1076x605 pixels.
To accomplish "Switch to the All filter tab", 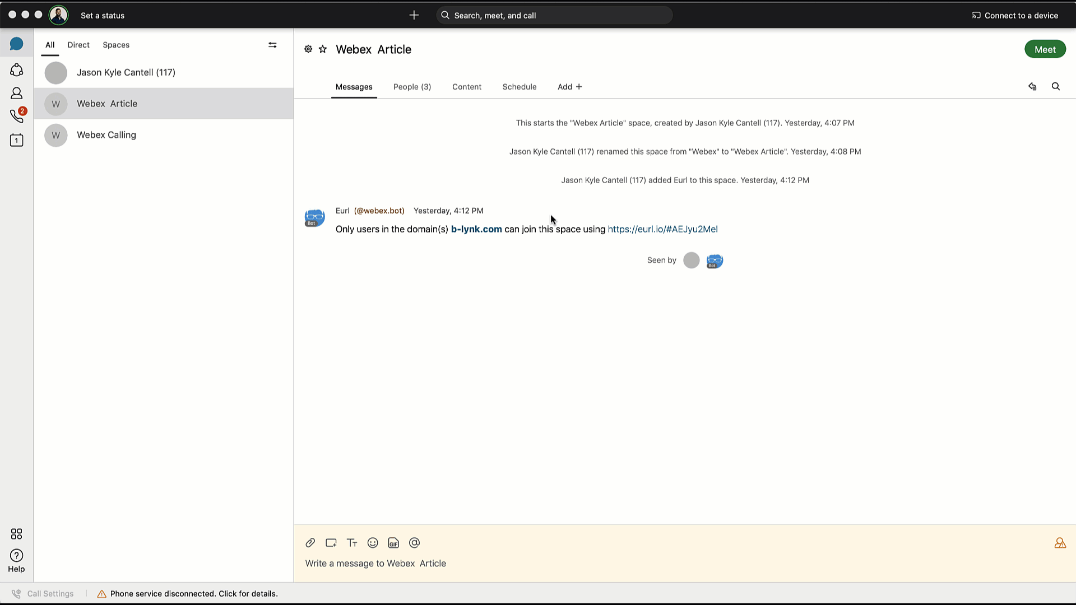I will (x=50, y=45).
